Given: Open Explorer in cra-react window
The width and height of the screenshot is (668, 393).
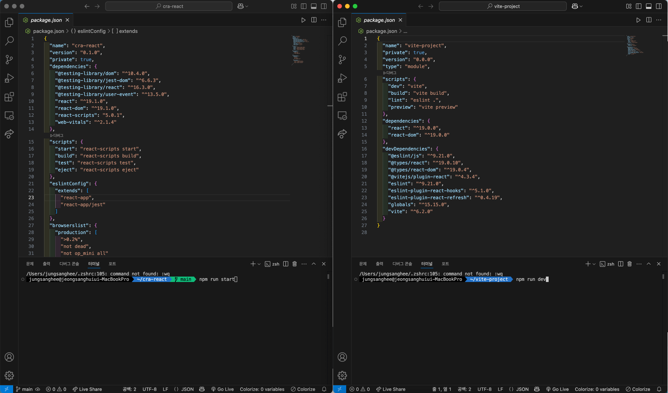Looking at the screenshot, I should point(9,22).
